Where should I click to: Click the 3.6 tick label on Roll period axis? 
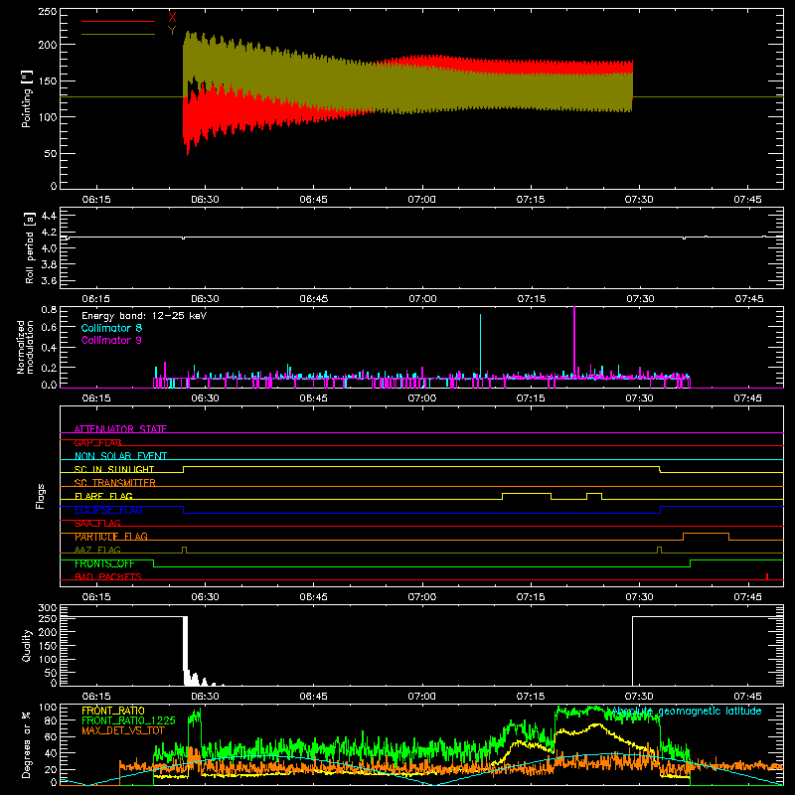[49, 281]
